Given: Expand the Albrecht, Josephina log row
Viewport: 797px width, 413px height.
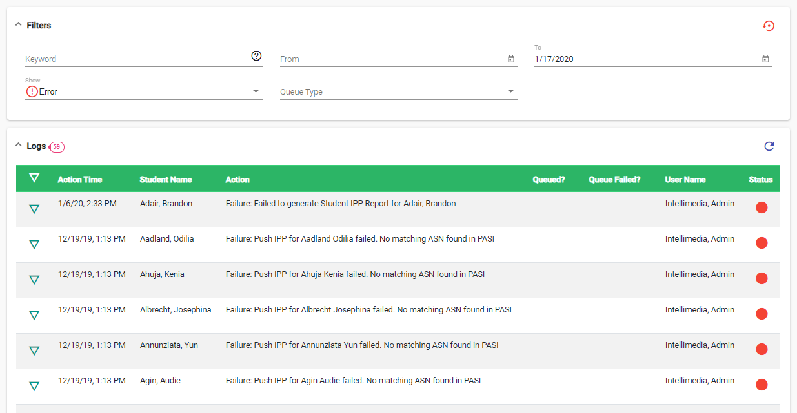Looking at the screenshot, I should (x=34, y=315).
